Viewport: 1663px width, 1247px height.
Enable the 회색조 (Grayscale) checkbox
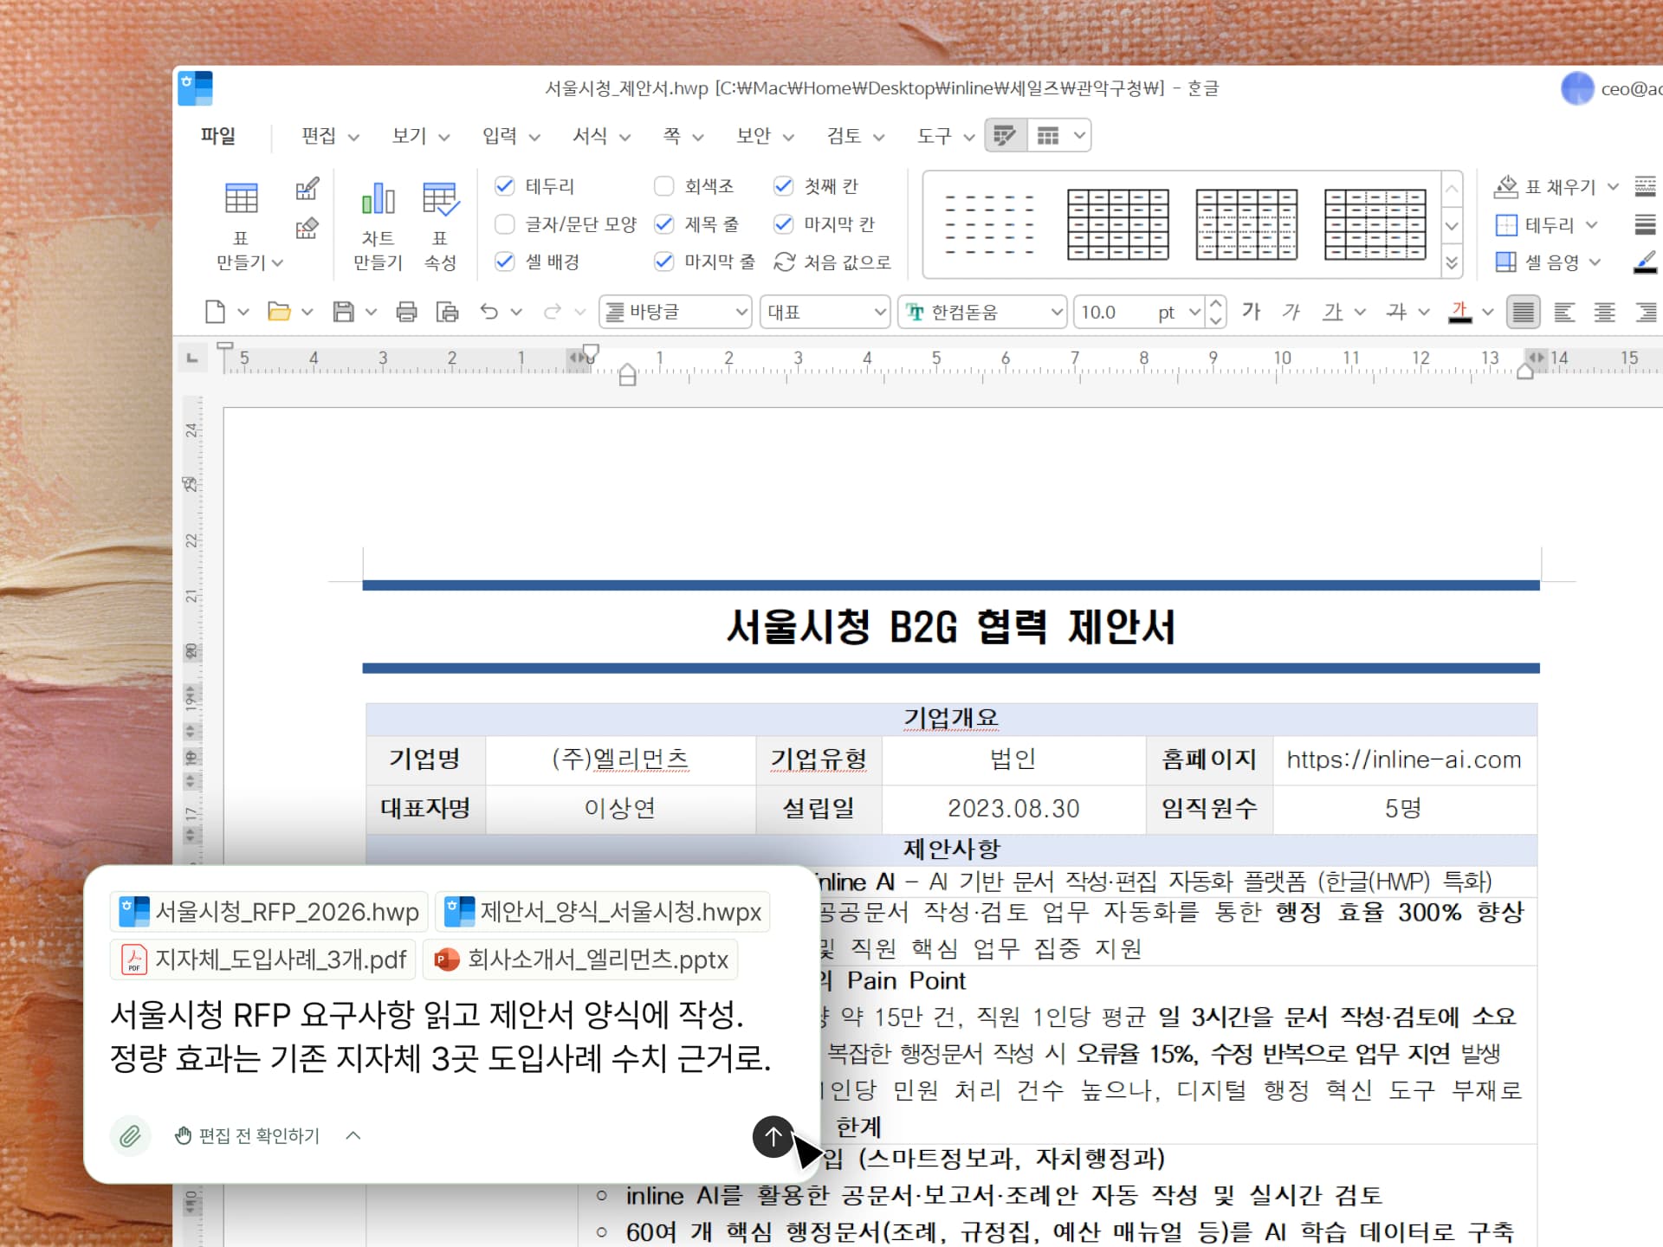(x=664, y=185)
